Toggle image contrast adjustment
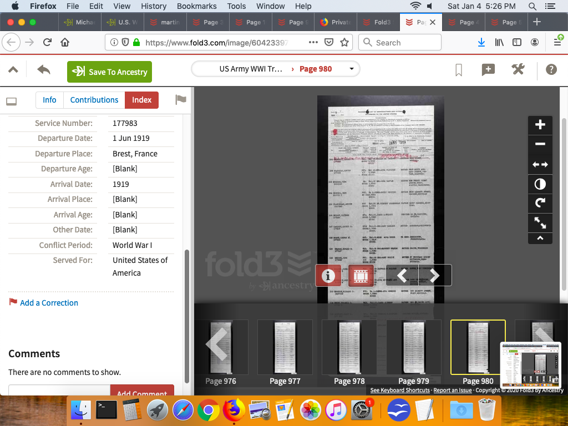 [540, 184]
